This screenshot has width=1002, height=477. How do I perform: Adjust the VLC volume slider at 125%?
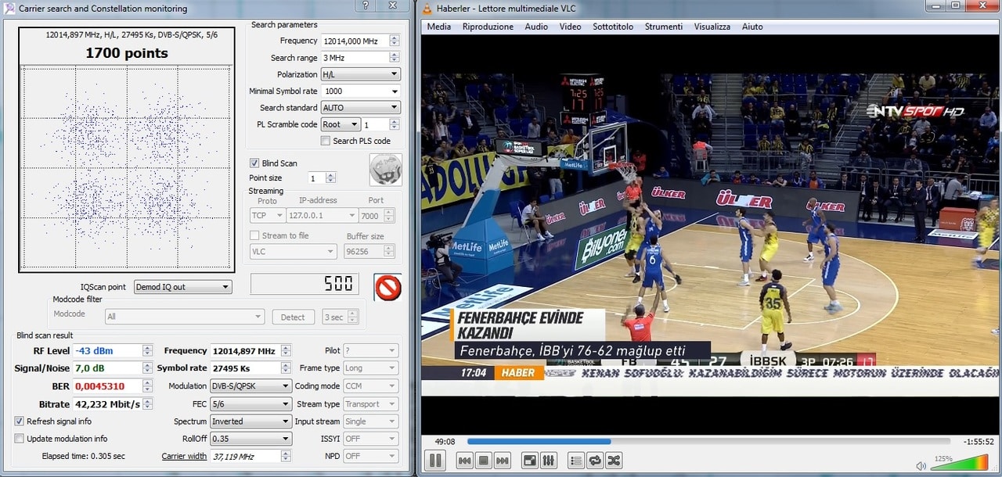(959, 464)
